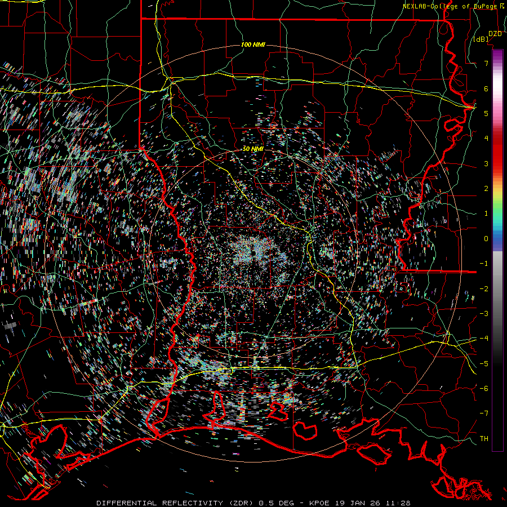Screen dimensions: 507x507
Task: Click the 5 dB scale label
Action: (486, 113)
